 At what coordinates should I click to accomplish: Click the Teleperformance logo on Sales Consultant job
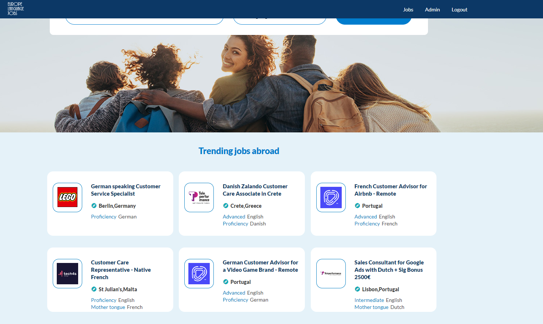331,273
